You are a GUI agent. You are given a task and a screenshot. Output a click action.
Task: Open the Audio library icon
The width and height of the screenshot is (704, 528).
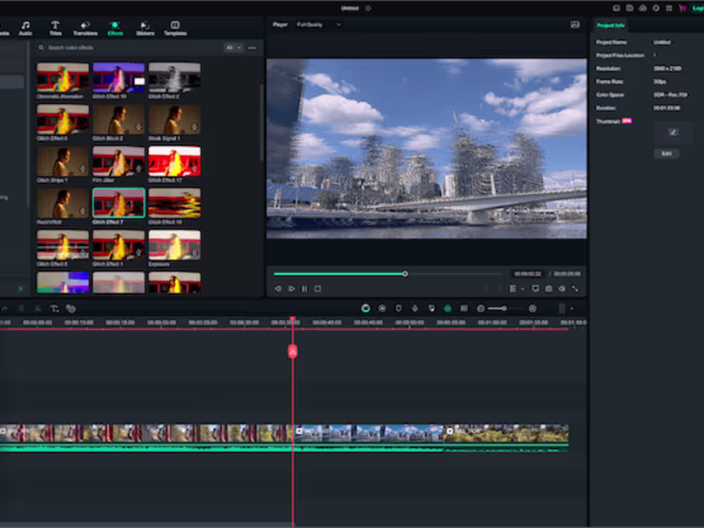(x=26, y=27)
